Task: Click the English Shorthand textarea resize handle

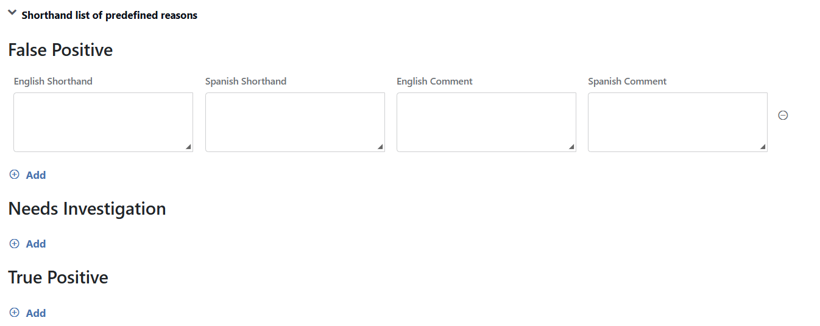Action: 188,147
